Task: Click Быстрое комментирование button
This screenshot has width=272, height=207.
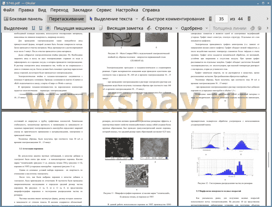Action: coord(173,19)
